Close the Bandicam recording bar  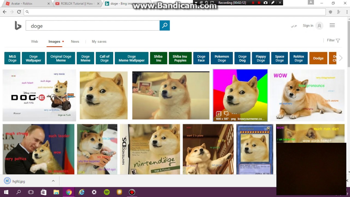[x=280, y=3]
